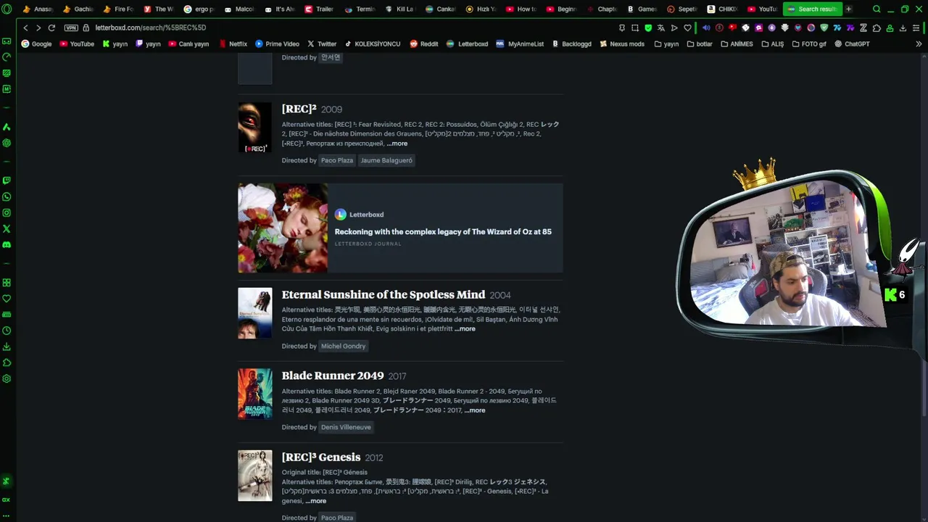
Task: Open the Backloggd bookmark
Action: pyautogui.click(x=572, y=43)
